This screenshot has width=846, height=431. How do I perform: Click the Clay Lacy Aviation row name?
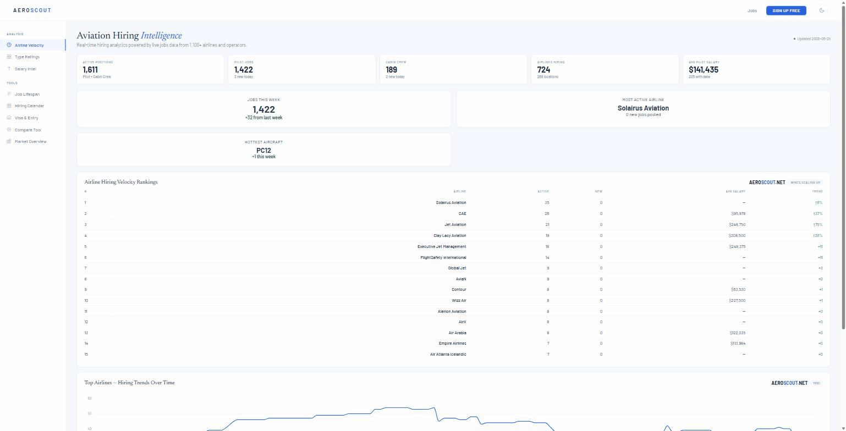click(450, 235)
